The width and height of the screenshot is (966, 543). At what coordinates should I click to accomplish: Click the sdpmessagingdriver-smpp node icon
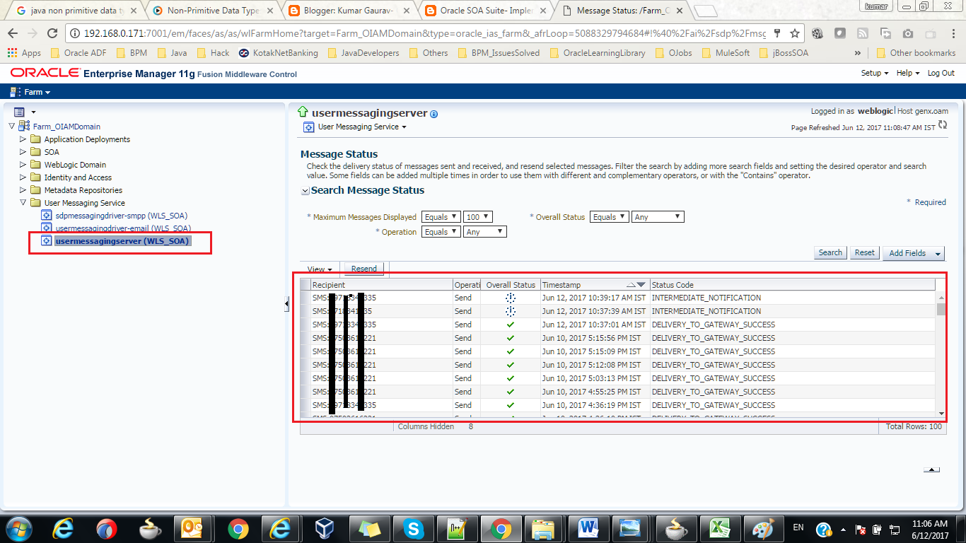click(47, 216)
